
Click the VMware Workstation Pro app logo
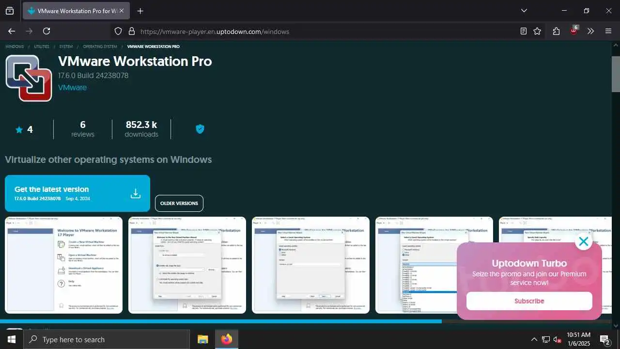[x=29, y=78]
